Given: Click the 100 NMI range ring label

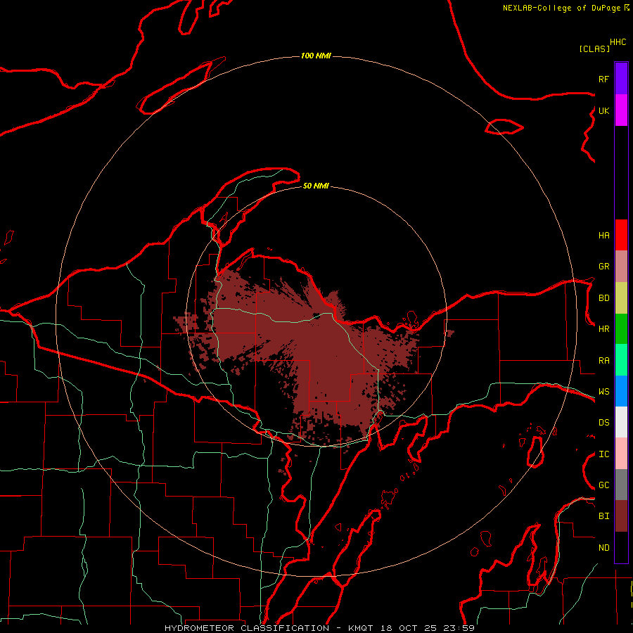Looking at the screenshot, I should (316, 56).
